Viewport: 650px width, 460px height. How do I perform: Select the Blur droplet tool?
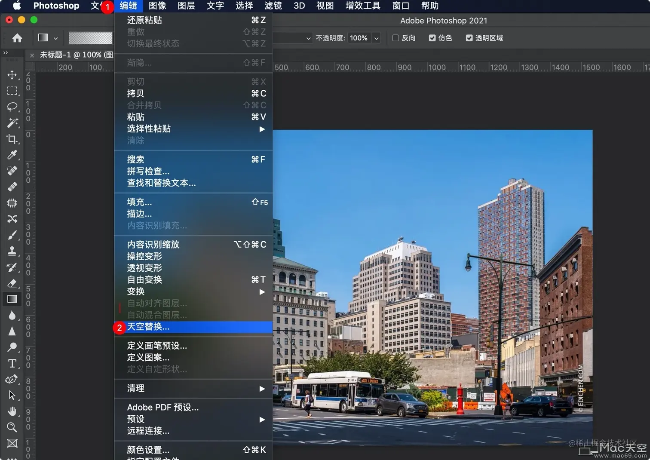tap(12, 315)
